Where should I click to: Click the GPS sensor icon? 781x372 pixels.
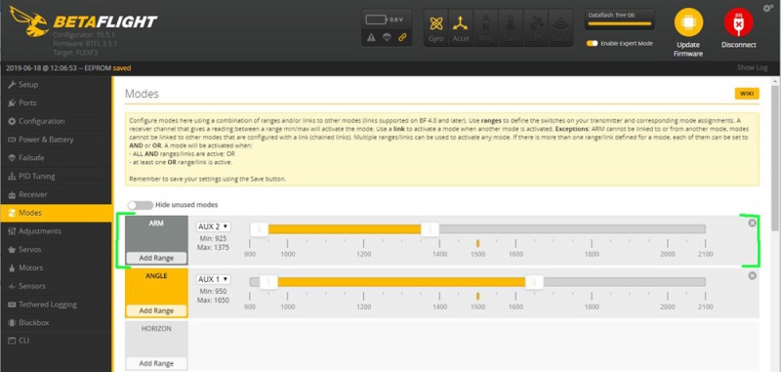(x=536, y=27)
